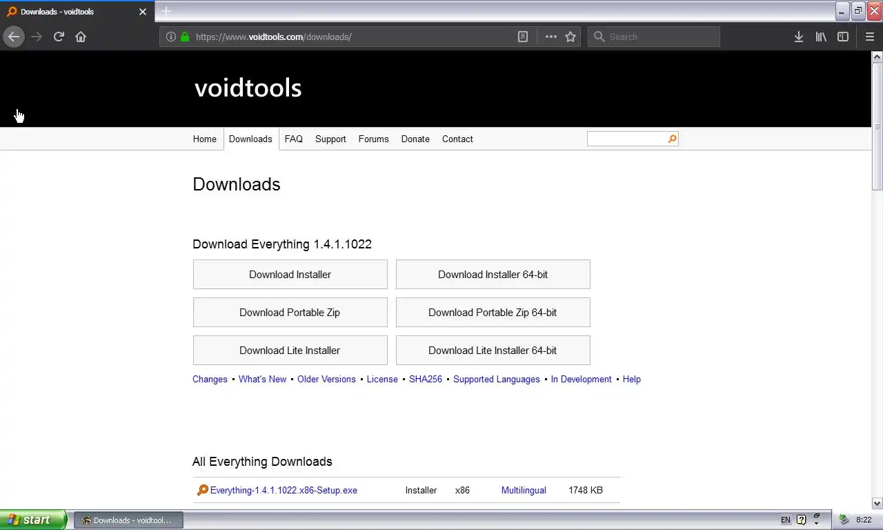Open the Contact nav item
The width and height of the screenshot is (883, 530).
pyautogui.click(x=457, y=139)
